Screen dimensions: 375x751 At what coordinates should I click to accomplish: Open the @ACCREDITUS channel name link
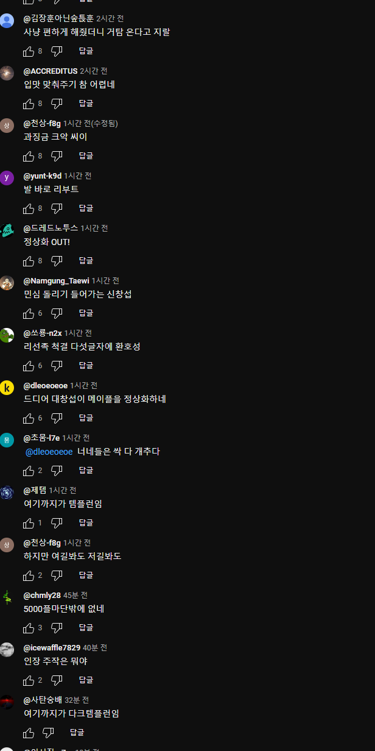(x=51, y=71)
